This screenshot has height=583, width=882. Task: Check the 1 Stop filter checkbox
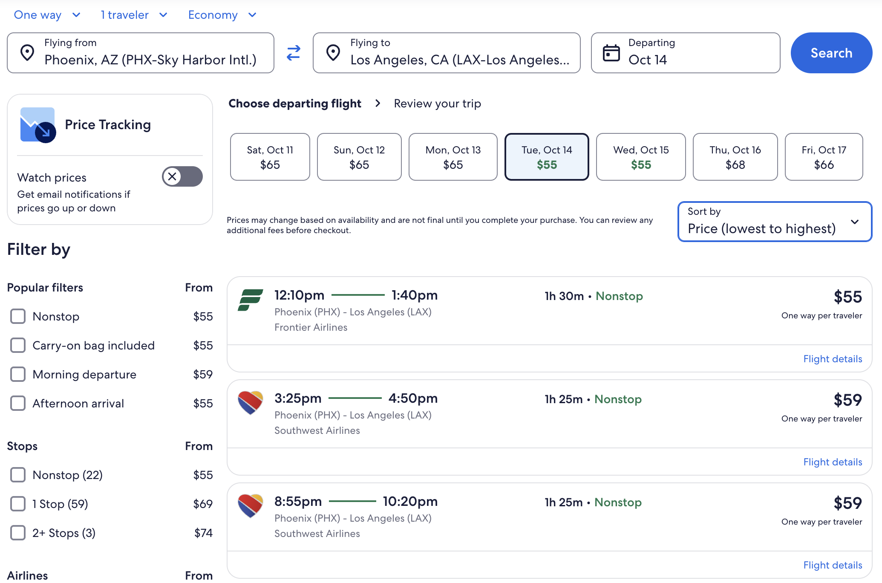[x=17, y=503]
